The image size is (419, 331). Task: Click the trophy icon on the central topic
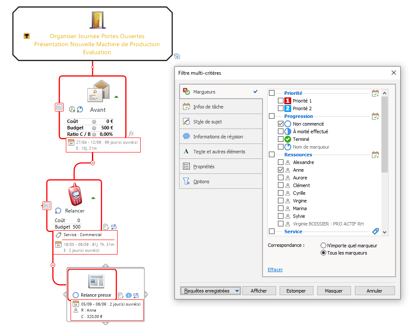27,36
